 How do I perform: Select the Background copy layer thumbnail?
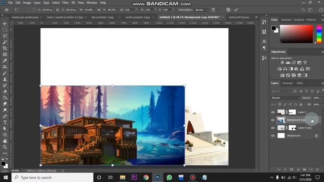click(x=281, y=120)
